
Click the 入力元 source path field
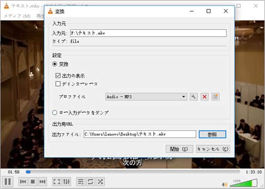click(x=148, y=33)
